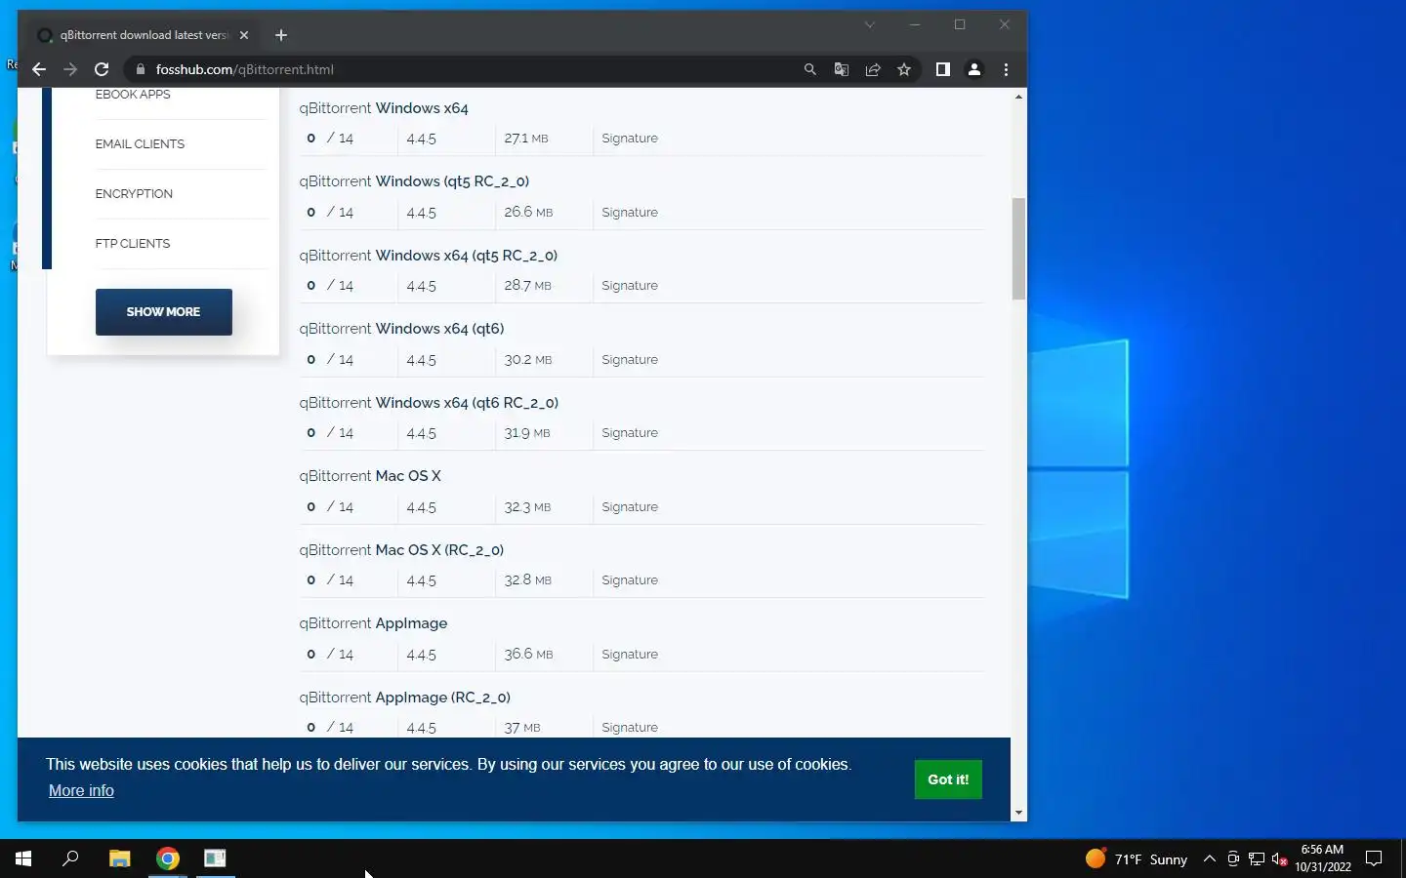The width and height of the screenshot is (1406, 878).
Task: Accept cookies with Got it! button
Action: (x=948, y=779)
